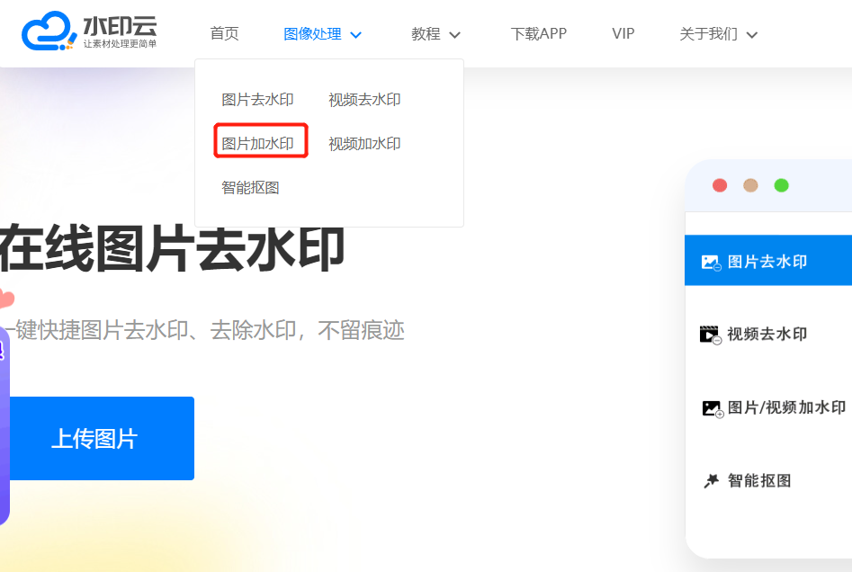This screenshot has width=852, height=572.
Task: Click the 视频去水印 film icon in the panel
Action: (x=711, y=335)
